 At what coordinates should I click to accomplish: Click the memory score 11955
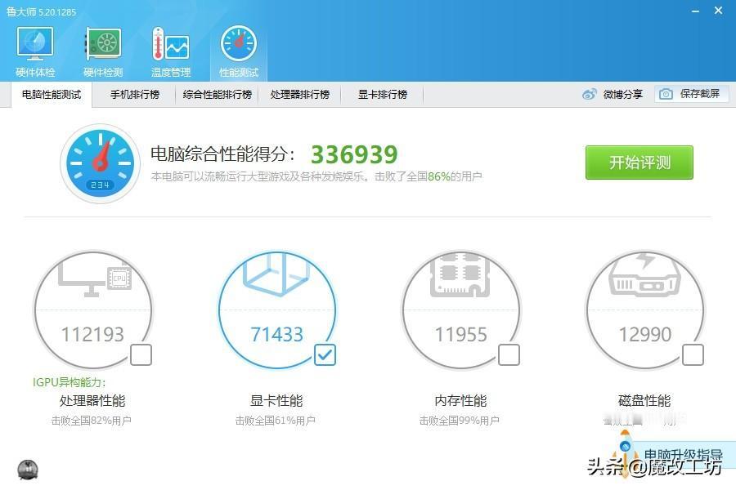coord(460,334)
